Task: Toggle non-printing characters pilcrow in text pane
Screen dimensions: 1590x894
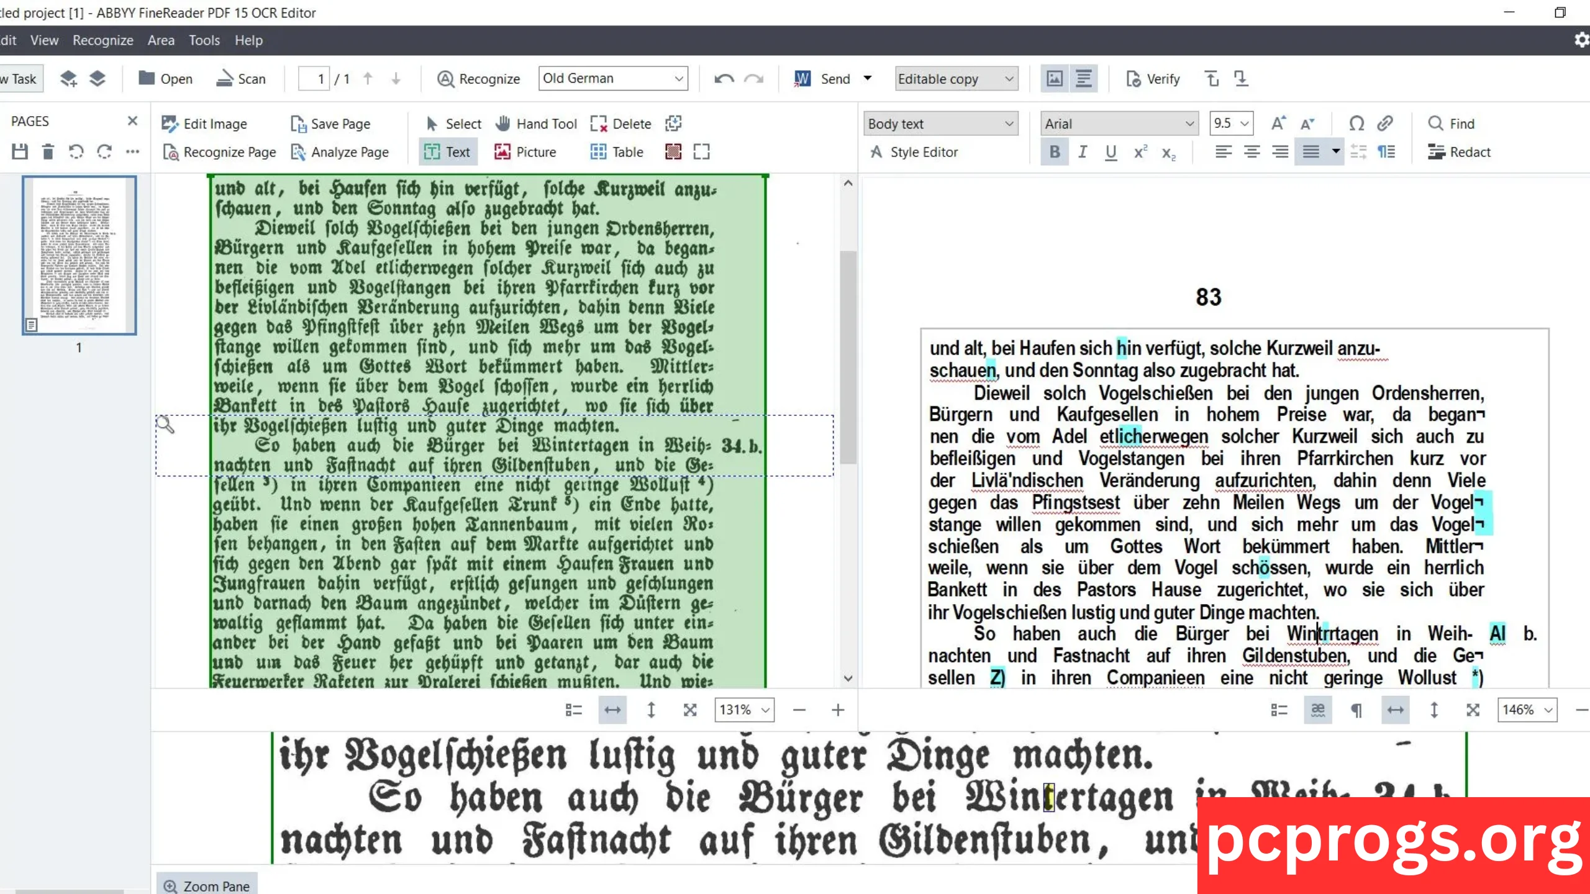Action: (x=1356, y=710)
